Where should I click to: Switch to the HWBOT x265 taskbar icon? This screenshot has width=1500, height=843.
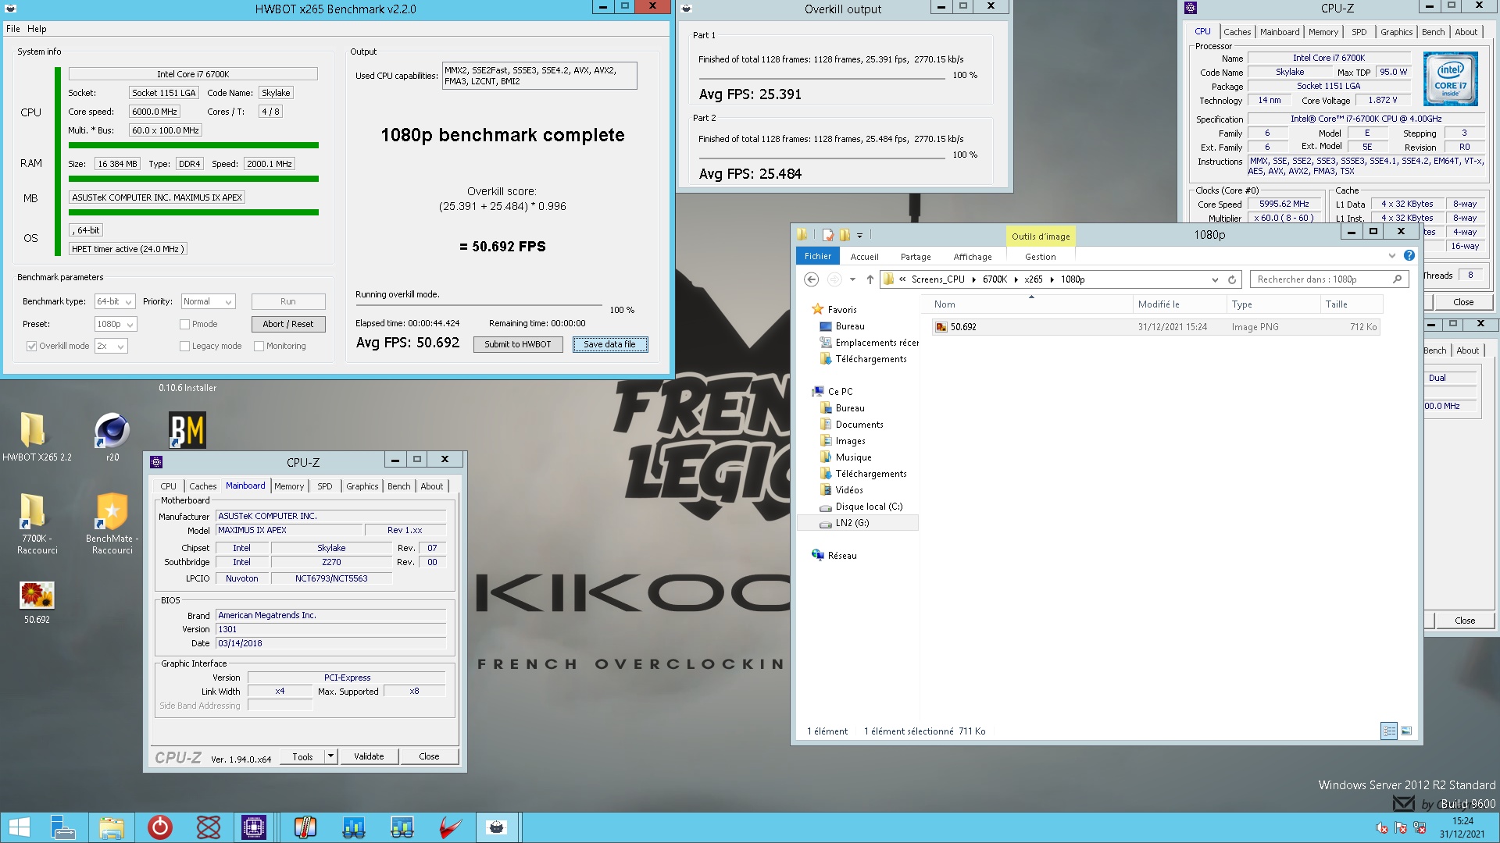(496, 827)
